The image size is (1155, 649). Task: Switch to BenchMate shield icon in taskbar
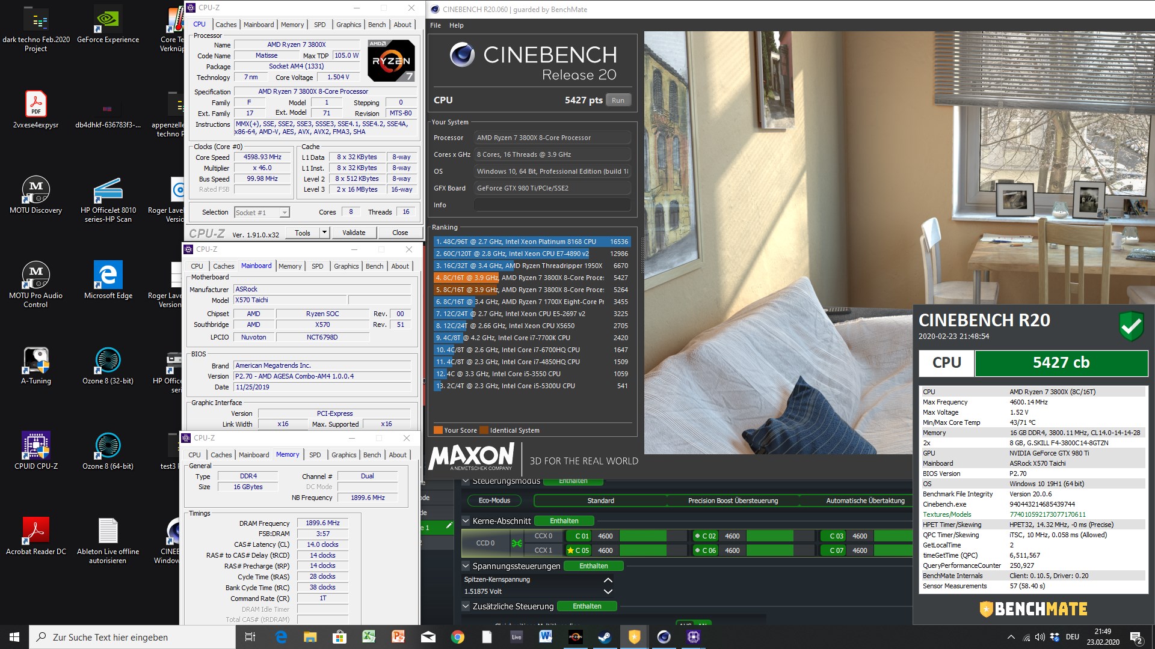(634, 637)
